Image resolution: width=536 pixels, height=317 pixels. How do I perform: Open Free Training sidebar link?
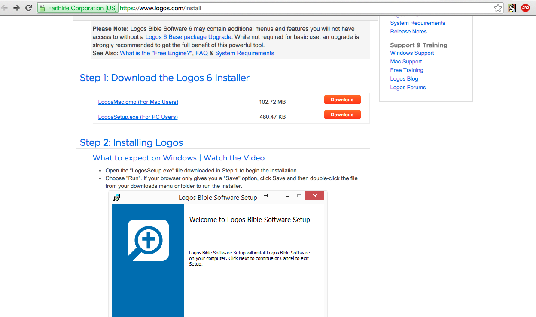tap(407, 70)
